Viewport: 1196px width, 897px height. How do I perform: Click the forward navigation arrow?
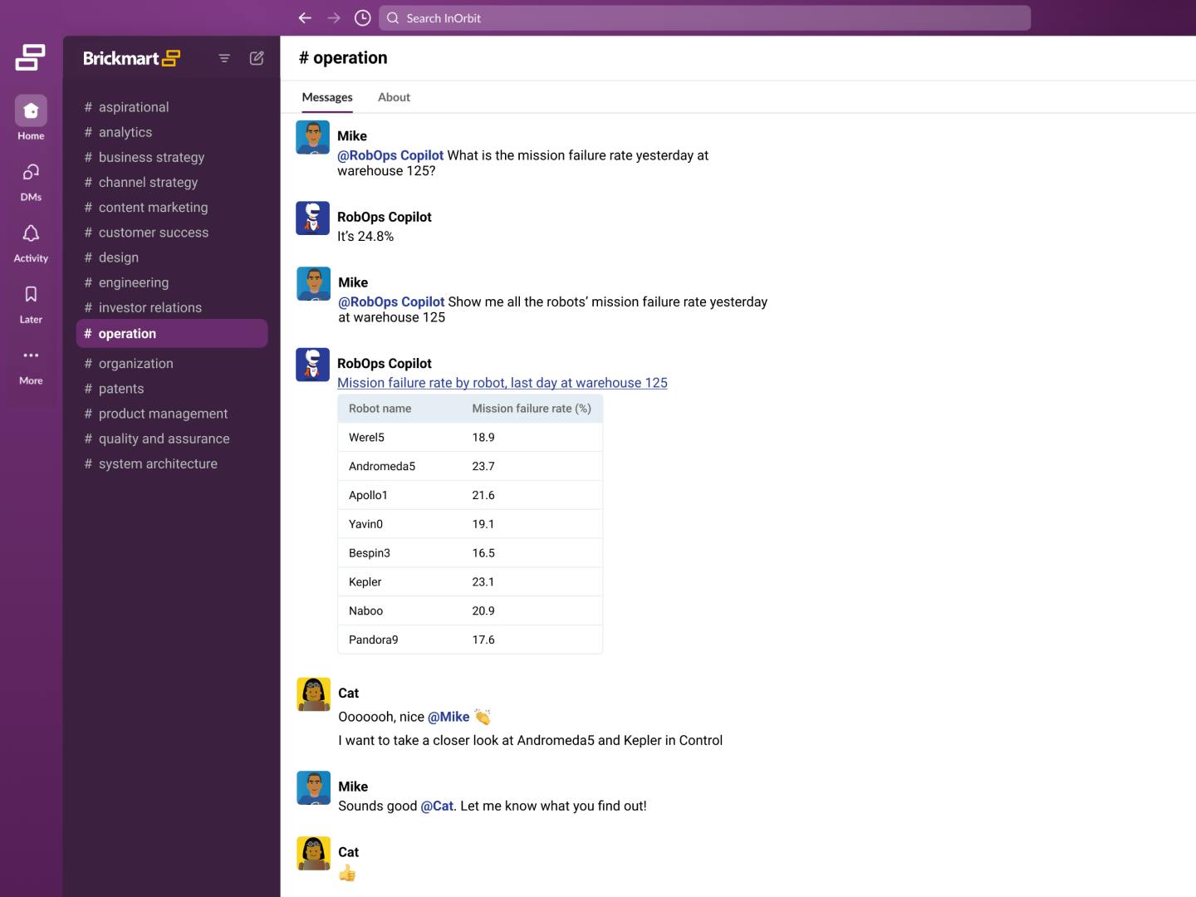(334, 17)
